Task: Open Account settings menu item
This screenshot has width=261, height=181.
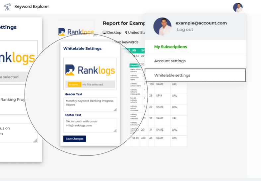Action: pyautogui.click(x=170, y=61)
